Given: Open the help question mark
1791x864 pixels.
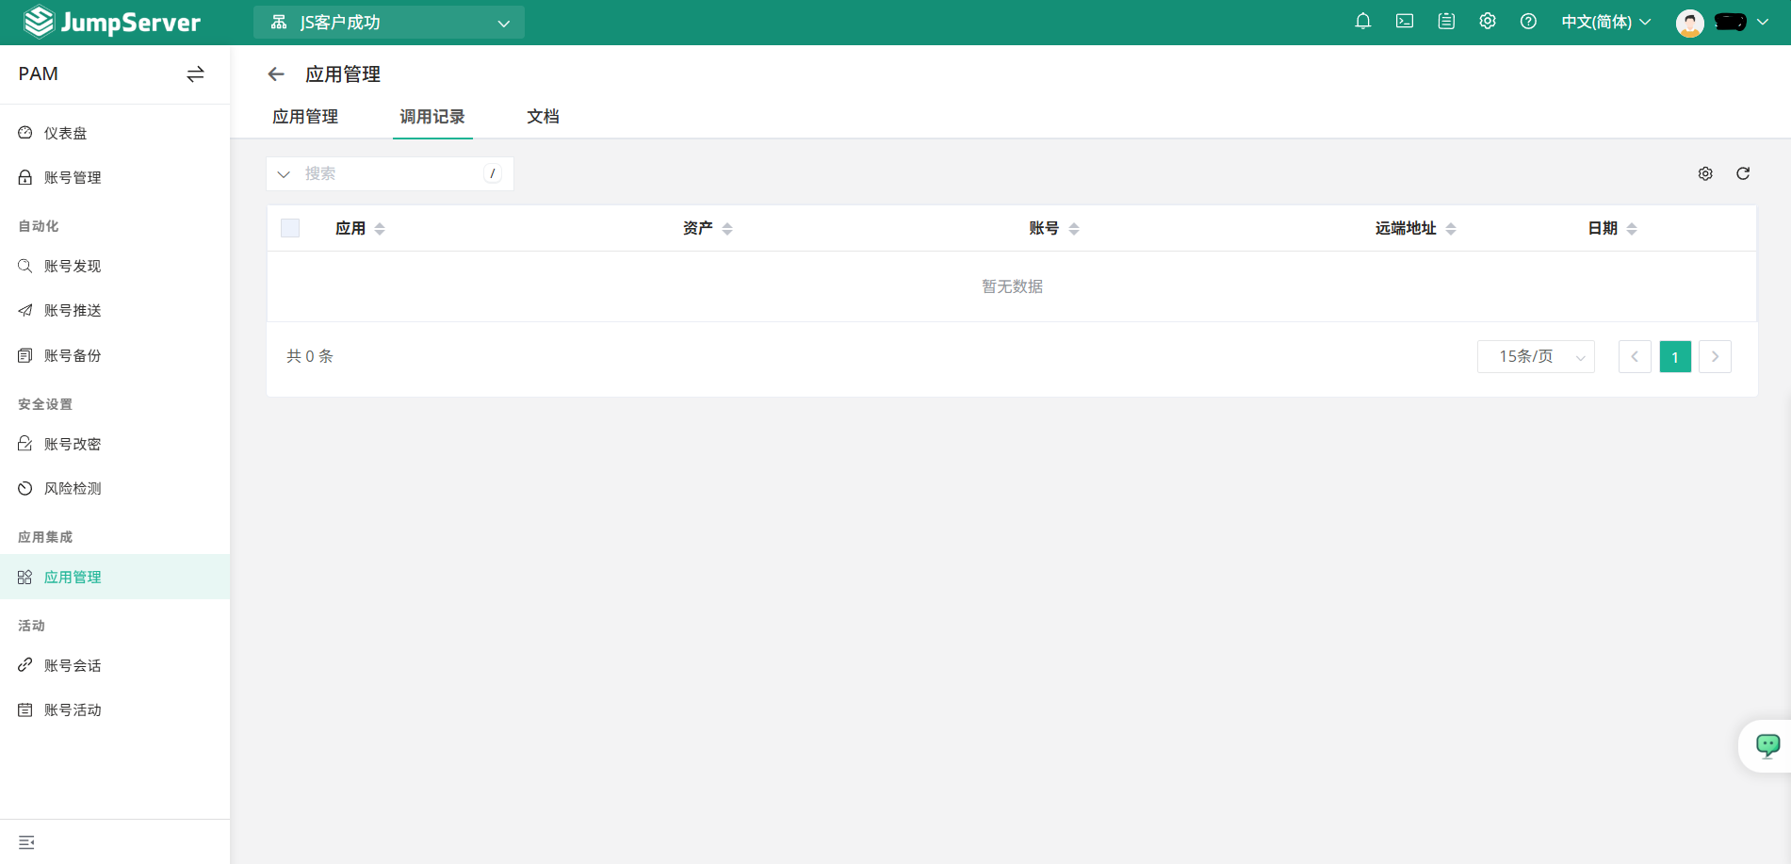Looking at the screenshot, I should pyautogui.click(x=1528, y=21).
